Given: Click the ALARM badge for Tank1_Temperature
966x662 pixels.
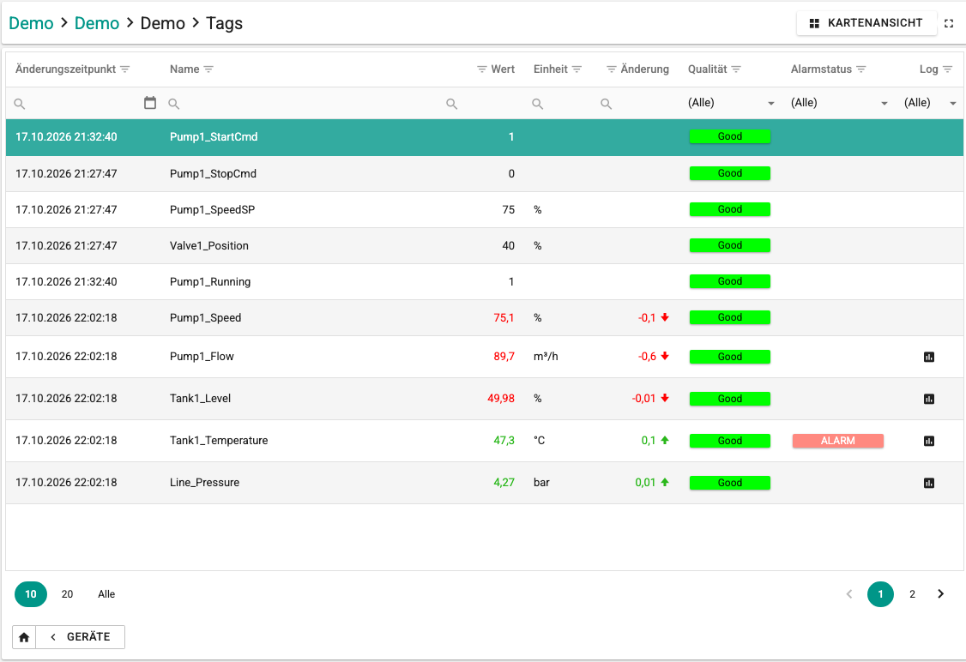Looking at the screenshot, I should [x=838, y=441].
